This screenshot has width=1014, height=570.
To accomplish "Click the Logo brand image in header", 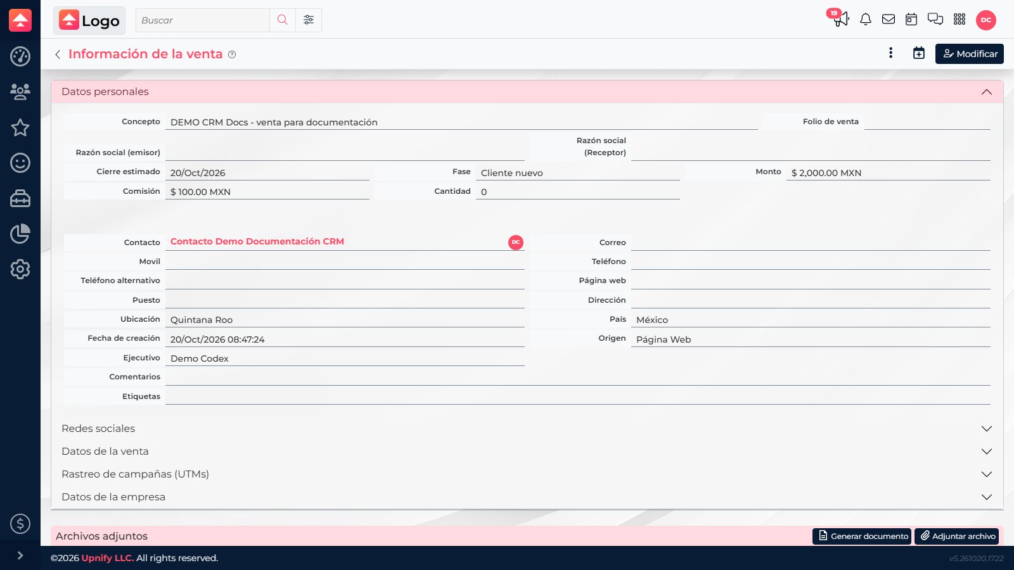I will coord(89,20).
